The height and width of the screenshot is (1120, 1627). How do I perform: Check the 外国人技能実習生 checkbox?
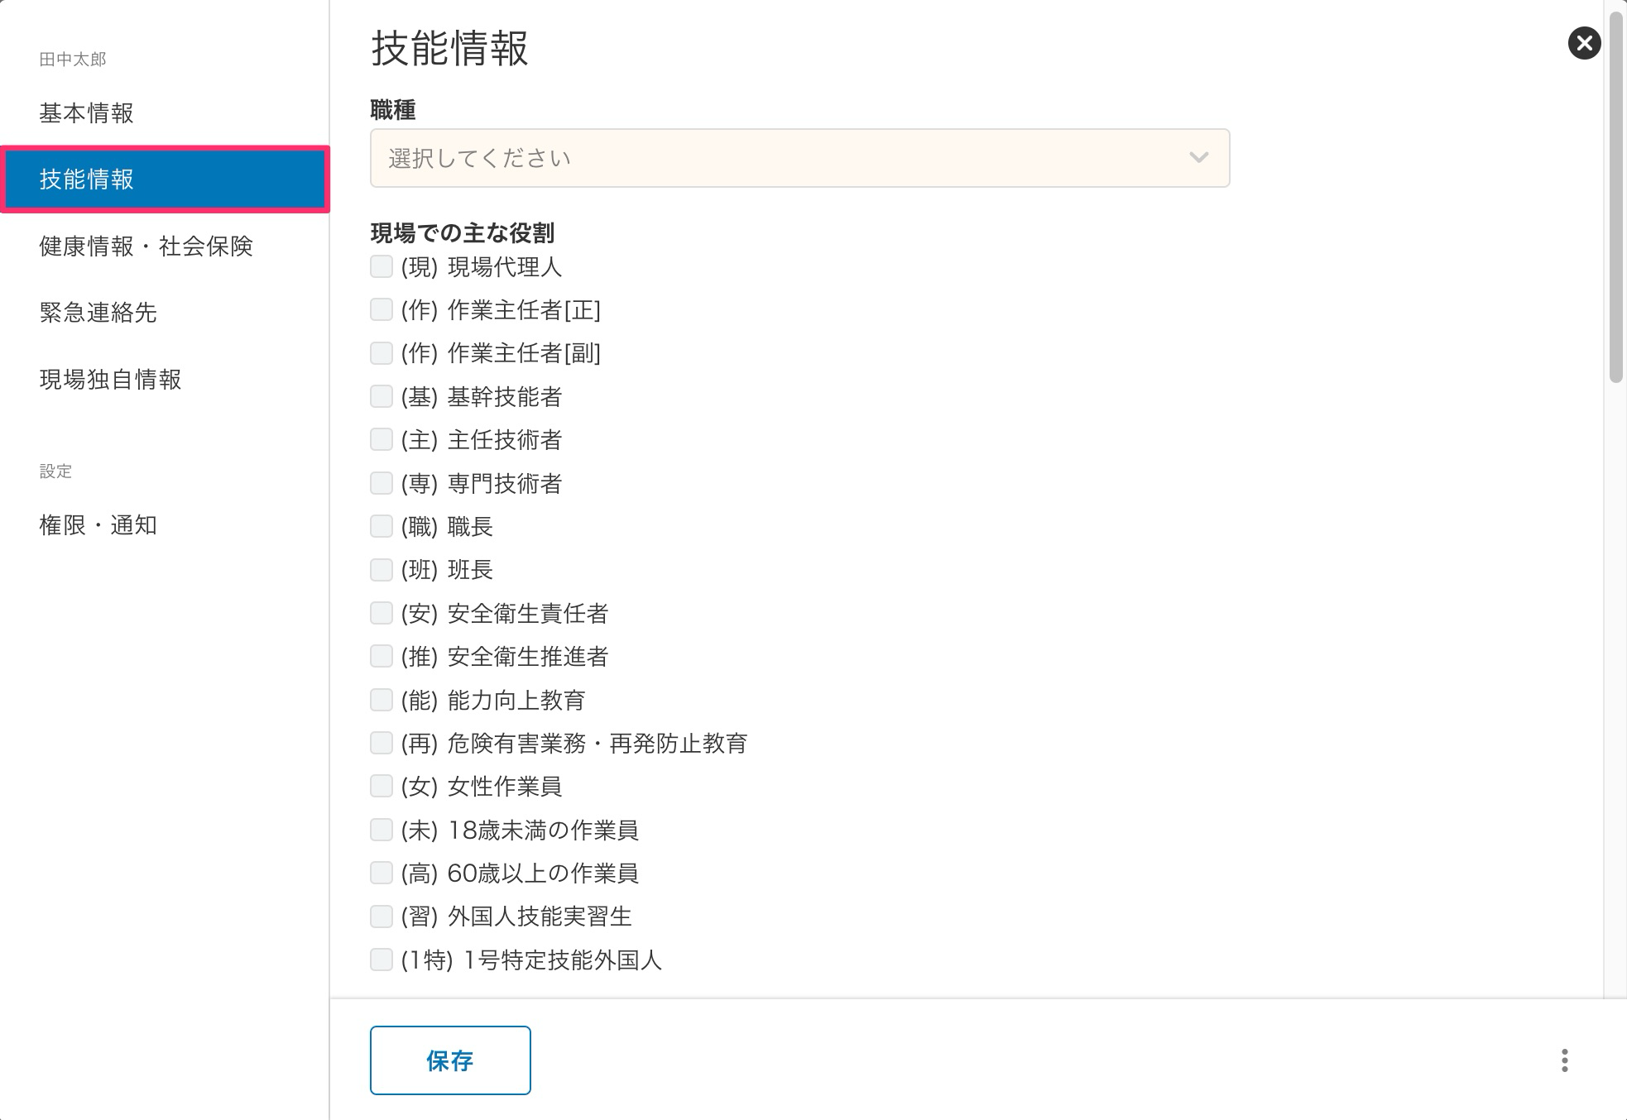(382, 916)
